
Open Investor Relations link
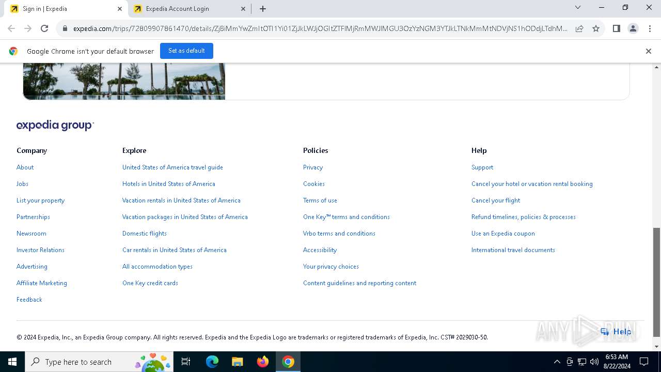40,250
